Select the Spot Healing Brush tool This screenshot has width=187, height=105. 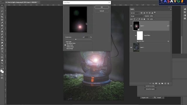click(2, 26)
